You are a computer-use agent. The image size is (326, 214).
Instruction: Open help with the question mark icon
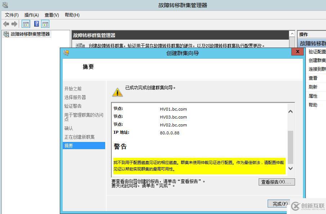tap(37, 24)
